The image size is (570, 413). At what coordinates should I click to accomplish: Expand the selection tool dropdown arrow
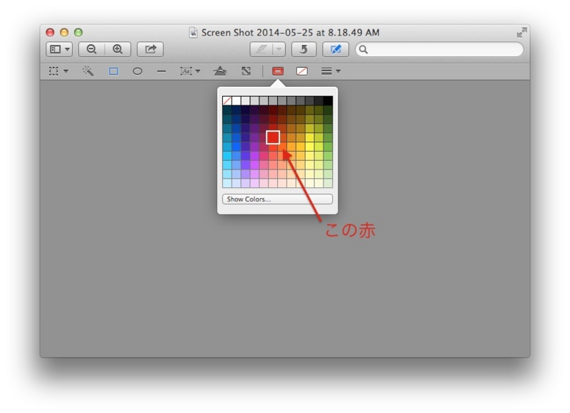[x=66, y=71]
